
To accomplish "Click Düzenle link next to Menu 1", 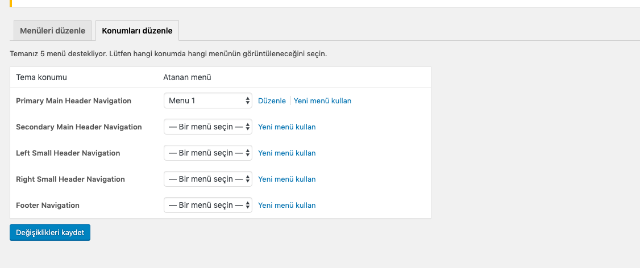I will (272, 101).
